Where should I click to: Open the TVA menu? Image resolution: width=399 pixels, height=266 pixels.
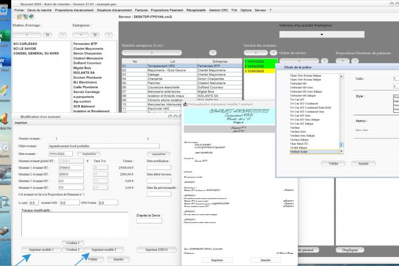tap(234, 10)
